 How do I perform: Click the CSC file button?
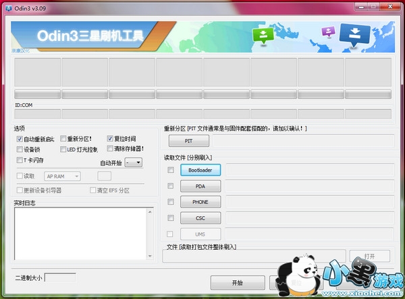point(200,218)
